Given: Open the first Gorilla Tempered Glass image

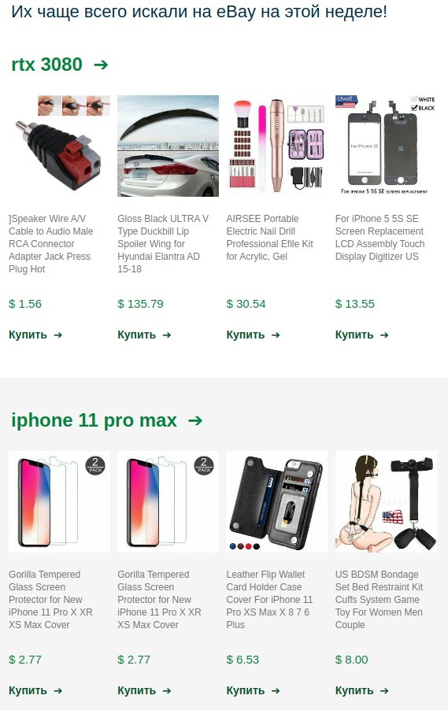Looking at the screenshot, I should point(59,501).
